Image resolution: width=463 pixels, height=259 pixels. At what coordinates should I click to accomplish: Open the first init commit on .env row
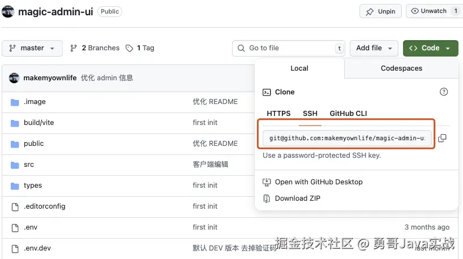click(205, 227)
